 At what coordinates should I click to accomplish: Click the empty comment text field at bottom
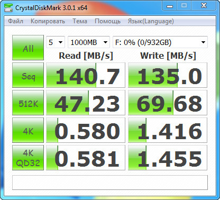click(x=110, y=183)
